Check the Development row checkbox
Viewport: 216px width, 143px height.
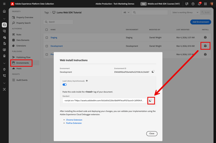click(x=47, y=46)
